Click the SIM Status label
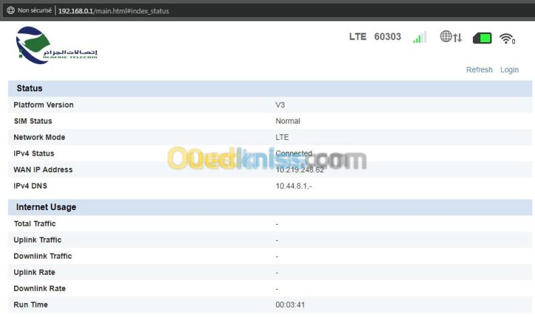535x317 pixels. pyautogui.click(x=33, y=121)
